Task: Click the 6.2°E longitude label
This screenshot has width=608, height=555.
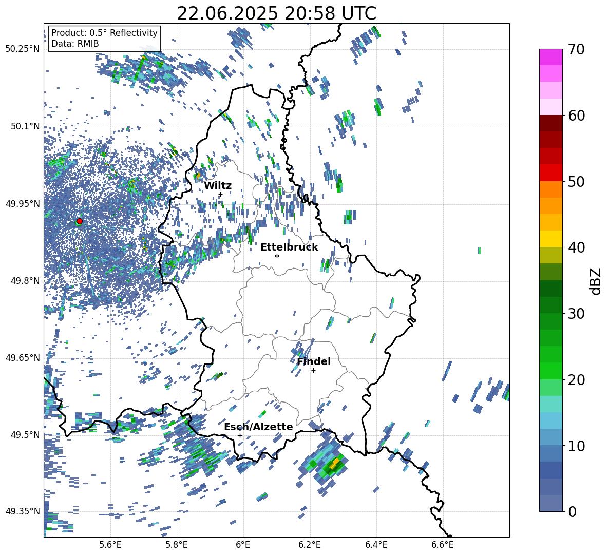Action: pos(310,545)
